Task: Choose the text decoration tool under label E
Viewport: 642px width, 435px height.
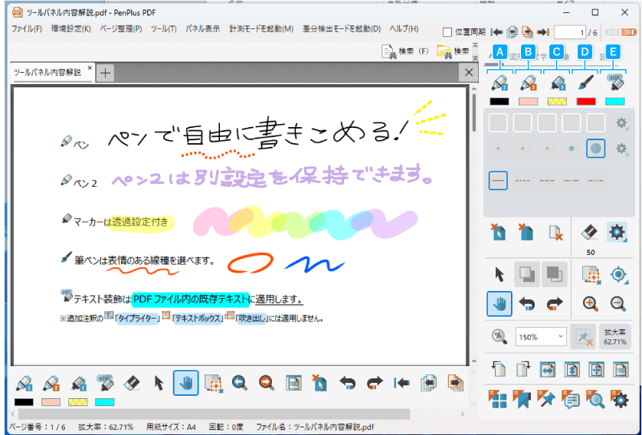Action: 614,82
